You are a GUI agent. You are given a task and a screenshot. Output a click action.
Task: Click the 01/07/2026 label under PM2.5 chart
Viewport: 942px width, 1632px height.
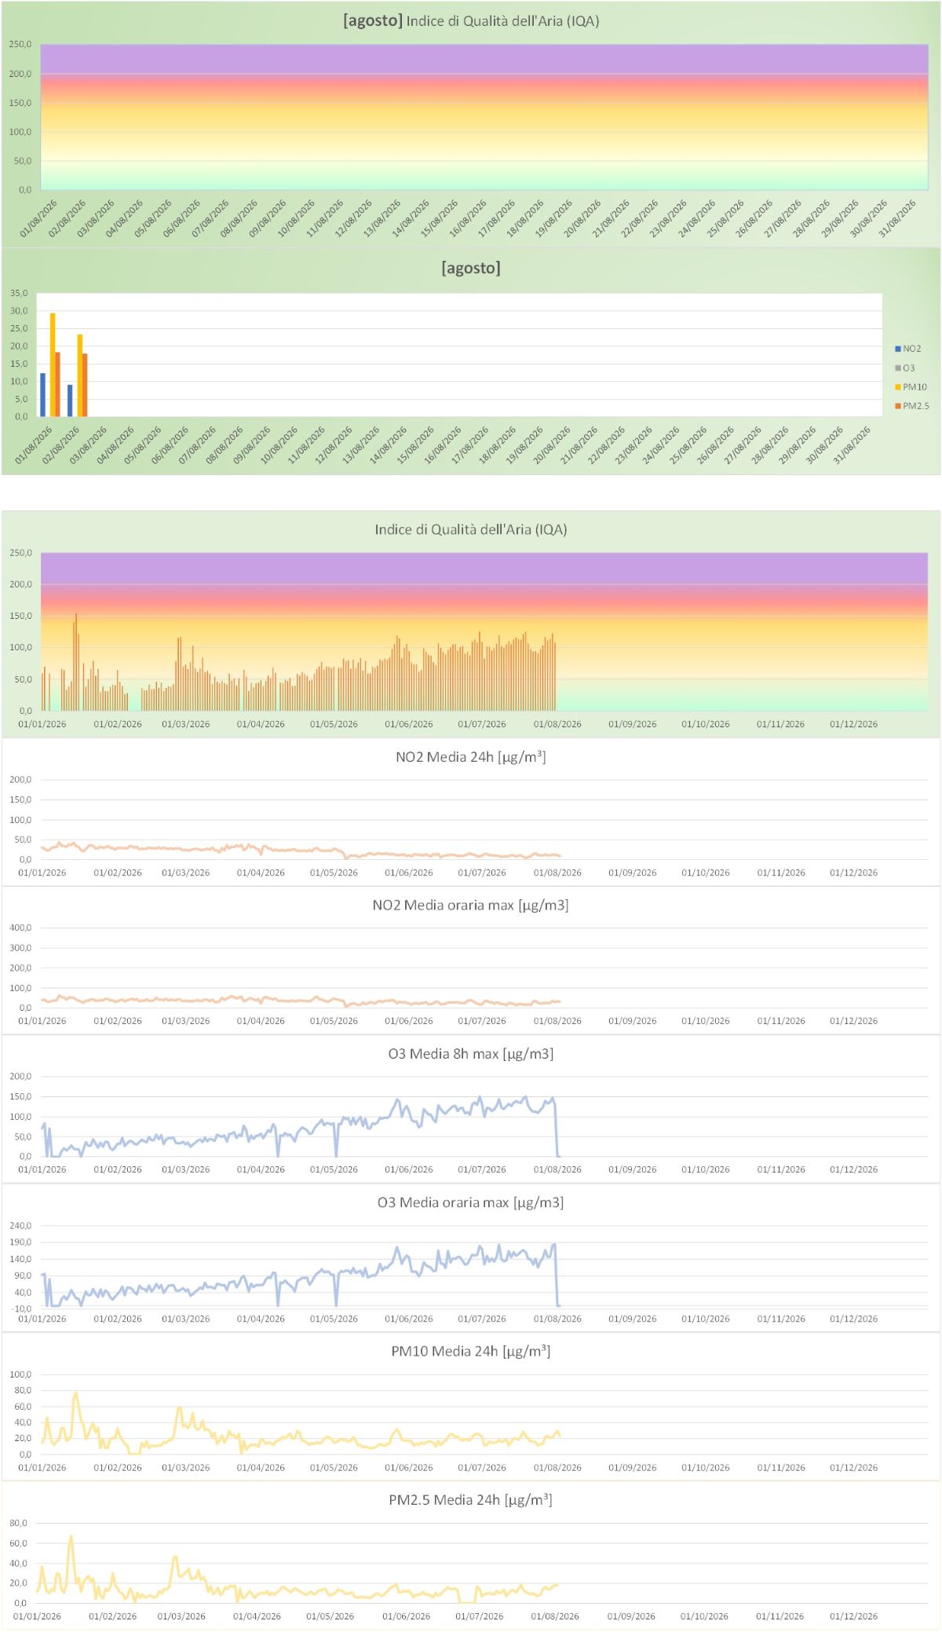point(480,1617)
